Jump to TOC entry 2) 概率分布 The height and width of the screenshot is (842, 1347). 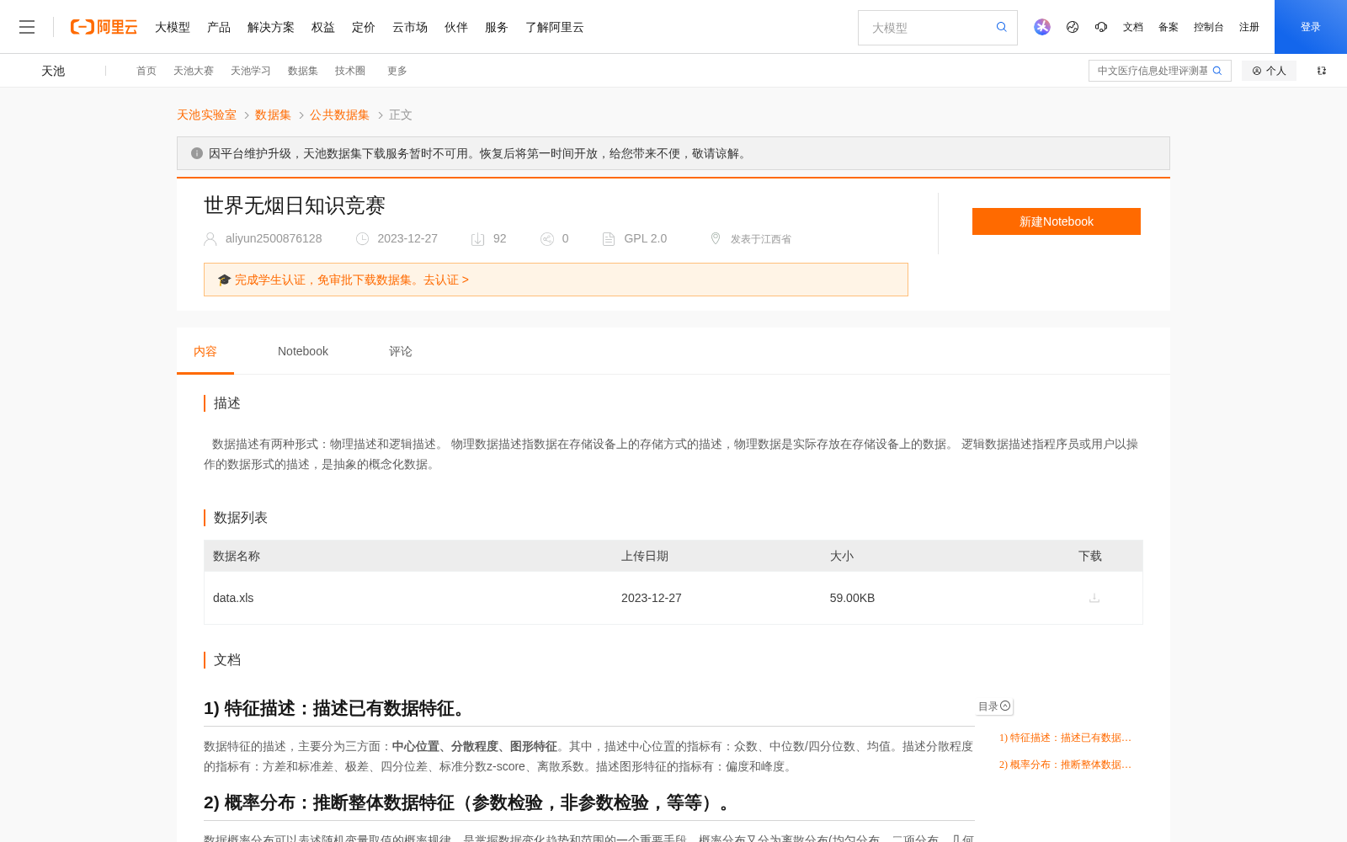(1065, 765)
